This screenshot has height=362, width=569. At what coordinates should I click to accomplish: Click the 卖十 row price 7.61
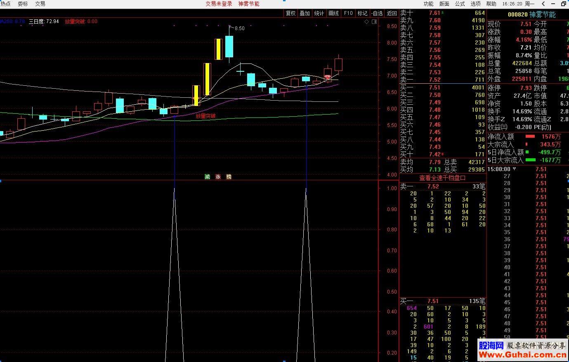(434, 13)
